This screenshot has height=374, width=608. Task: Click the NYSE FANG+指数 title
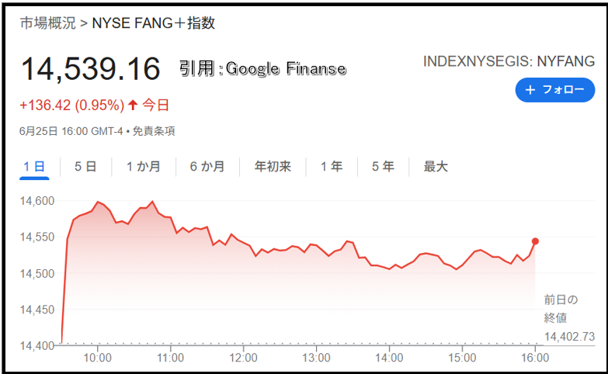click(153, 23)
